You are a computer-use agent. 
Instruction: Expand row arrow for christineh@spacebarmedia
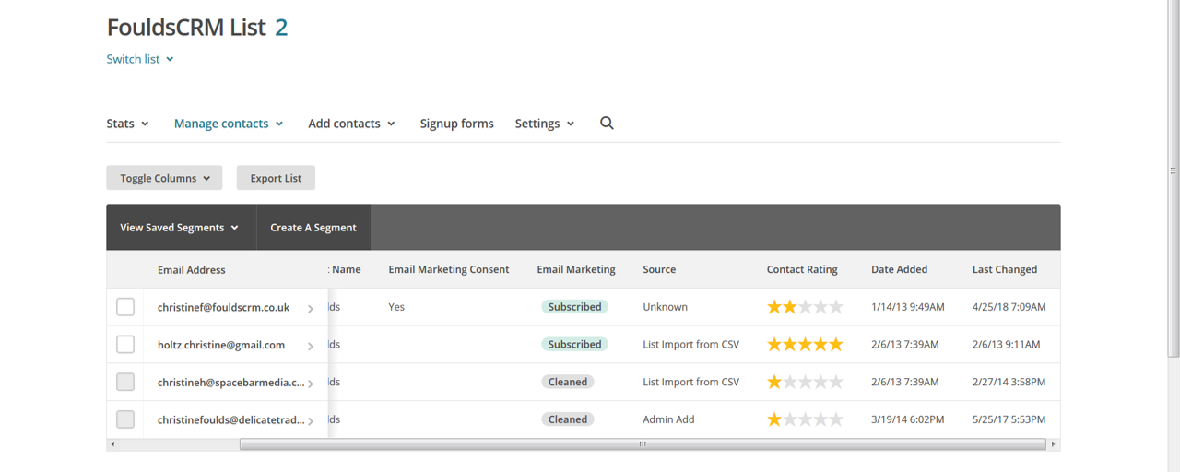(311, 383)
